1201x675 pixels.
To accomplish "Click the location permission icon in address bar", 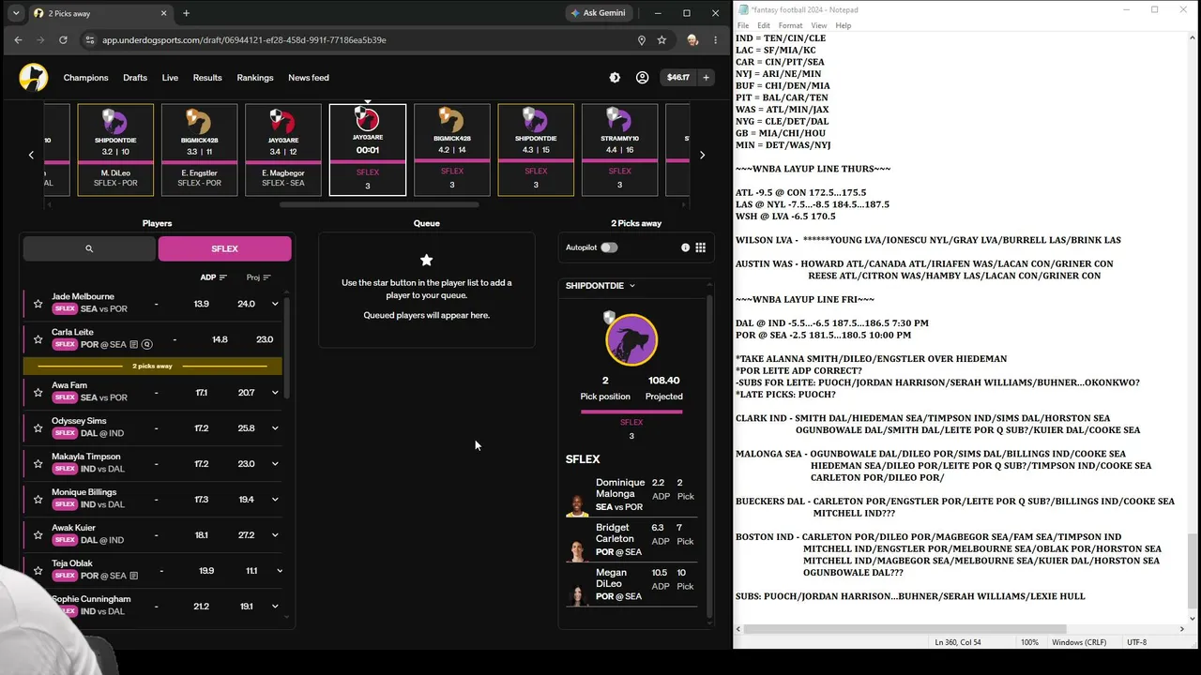I will pos(642,40).
